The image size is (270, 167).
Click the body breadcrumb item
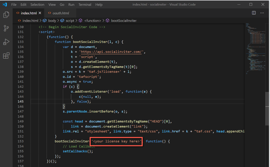tap(52, 21)
